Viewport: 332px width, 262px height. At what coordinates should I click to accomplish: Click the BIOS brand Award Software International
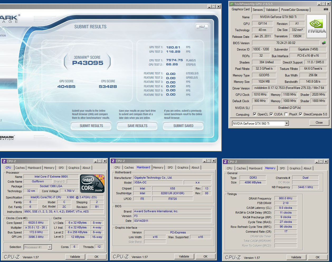(x=172, y=211)
